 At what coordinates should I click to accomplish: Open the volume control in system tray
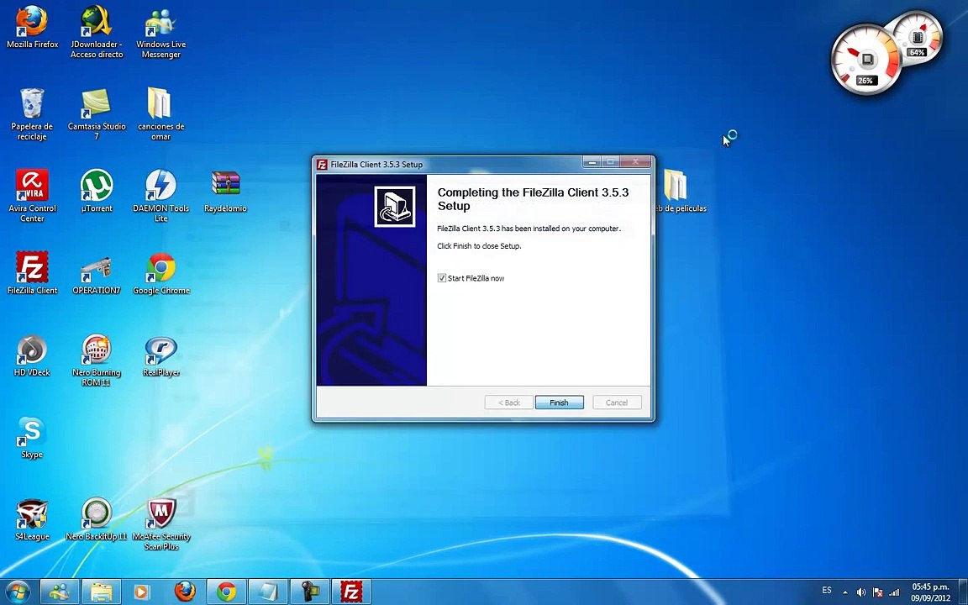click(x=861, y=592)
